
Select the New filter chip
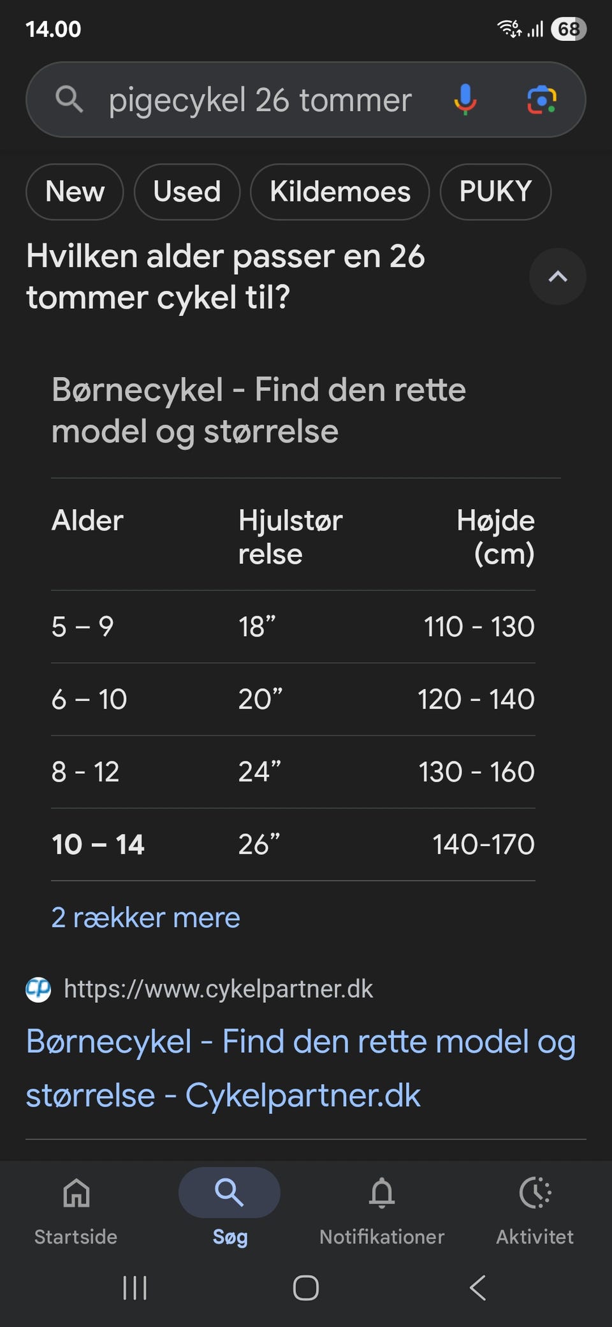click(75, 191)
